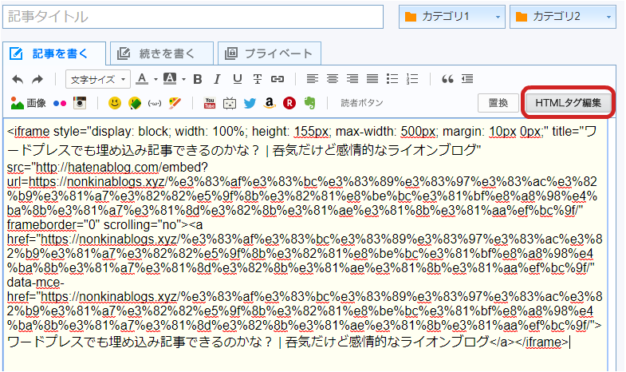This screenshot has height=372, width=626.
Task: Insert a hyperlink with the chain icon
Action: (278, 79)
